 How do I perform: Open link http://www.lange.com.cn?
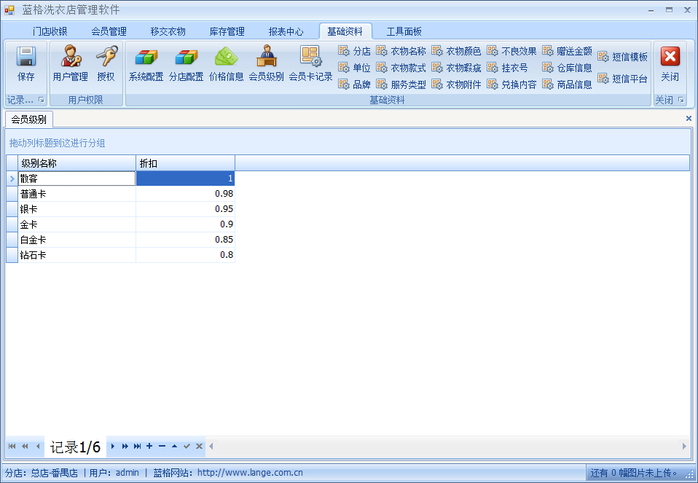250,473
